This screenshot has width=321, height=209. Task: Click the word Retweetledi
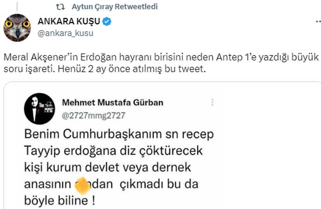click(138, 7)
